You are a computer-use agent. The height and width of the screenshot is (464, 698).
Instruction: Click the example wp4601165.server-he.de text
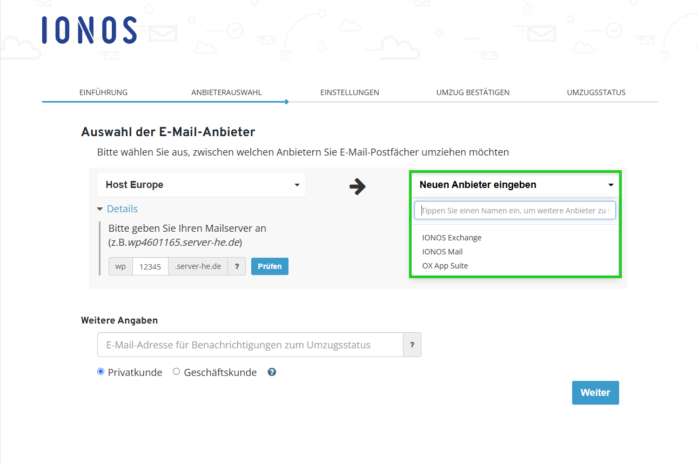click(x=183, y=243)
